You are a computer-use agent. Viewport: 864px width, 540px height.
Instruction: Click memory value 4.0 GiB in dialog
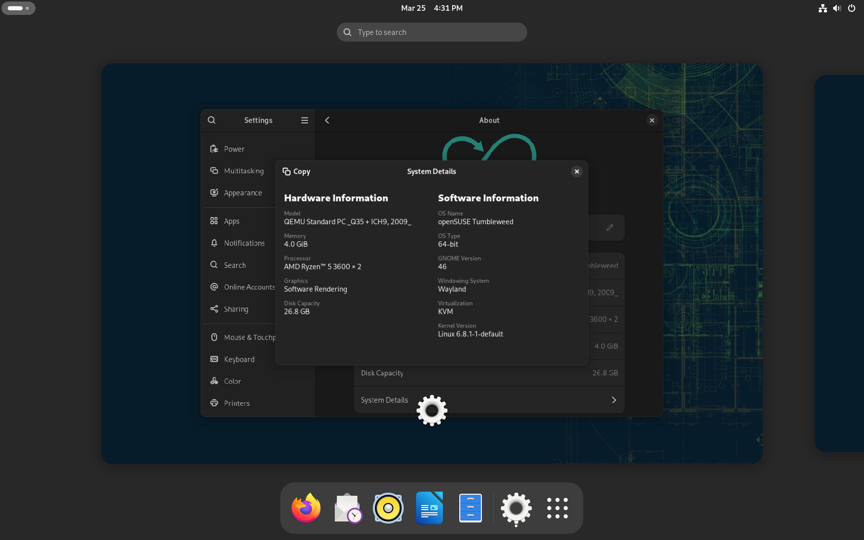[296, 244]
